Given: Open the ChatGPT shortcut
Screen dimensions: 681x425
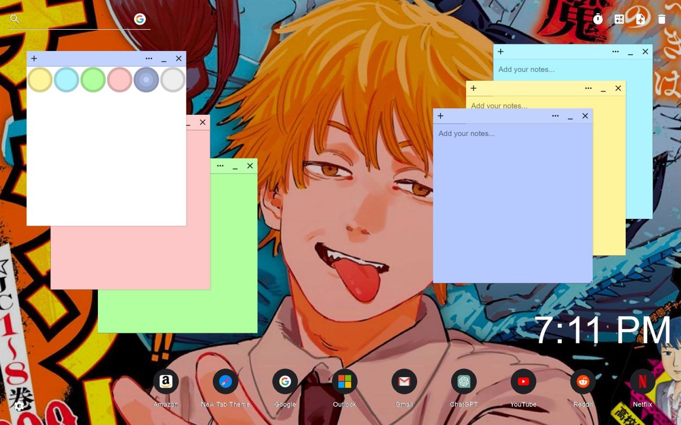Looking at the screenshot, I should [464, 381].
